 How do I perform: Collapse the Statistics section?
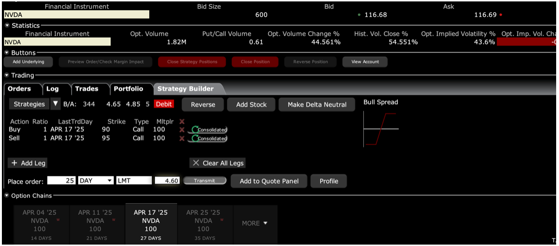tap(7, 26)
